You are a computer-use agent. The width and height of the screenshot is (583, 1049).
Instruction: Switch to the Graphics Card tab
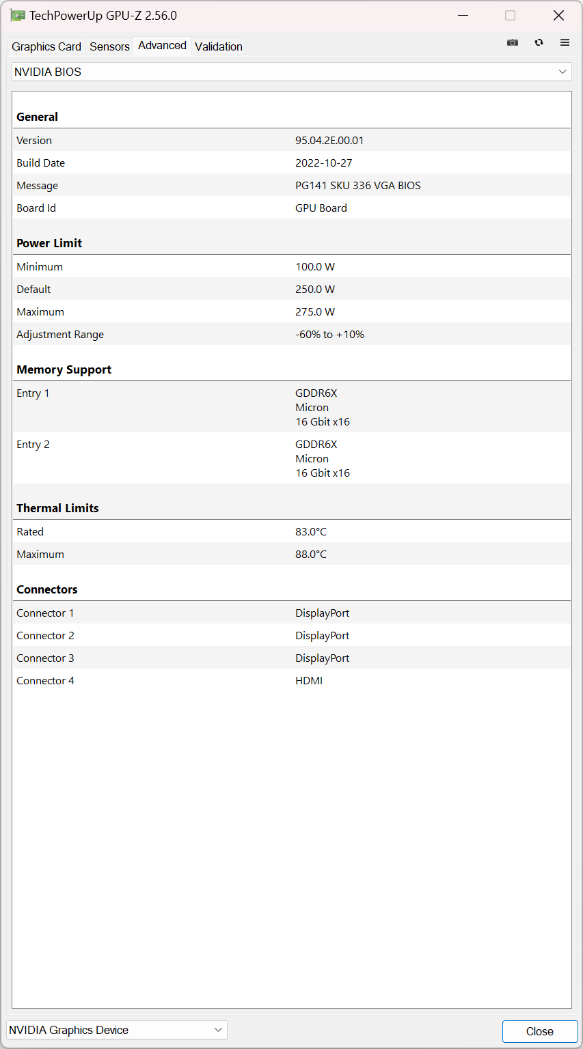click(46, 46)
